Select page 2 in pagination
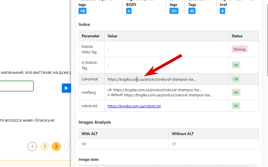Screen dimensions: 268x167 (56, 146)
